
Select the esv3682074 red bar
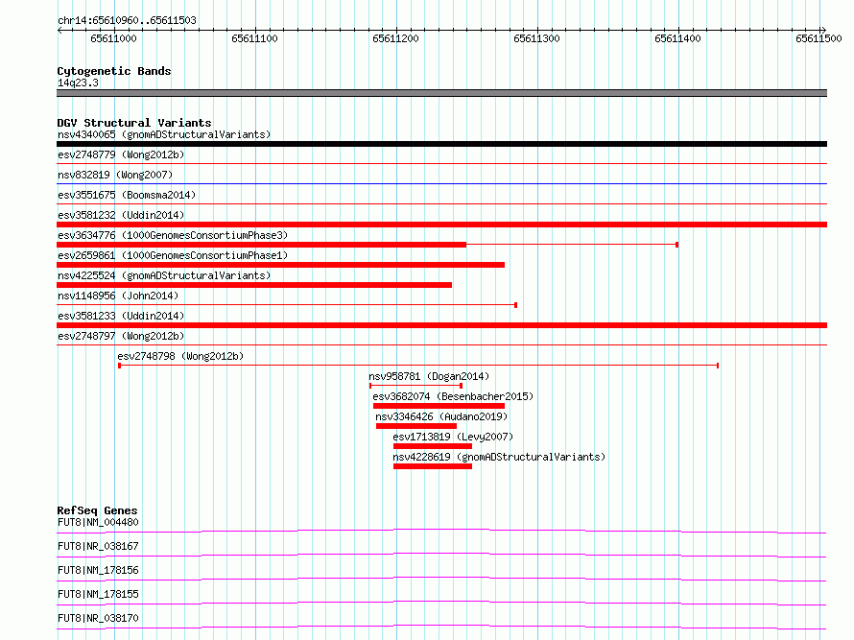click(439, 406)
